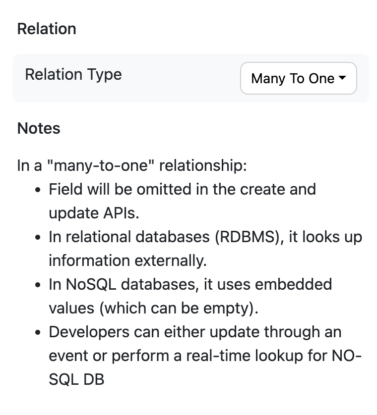This screenshot has width=377, height=415.
Task: Click the "many-to-one" relationship intro line
Action: [x=132, y=166]
